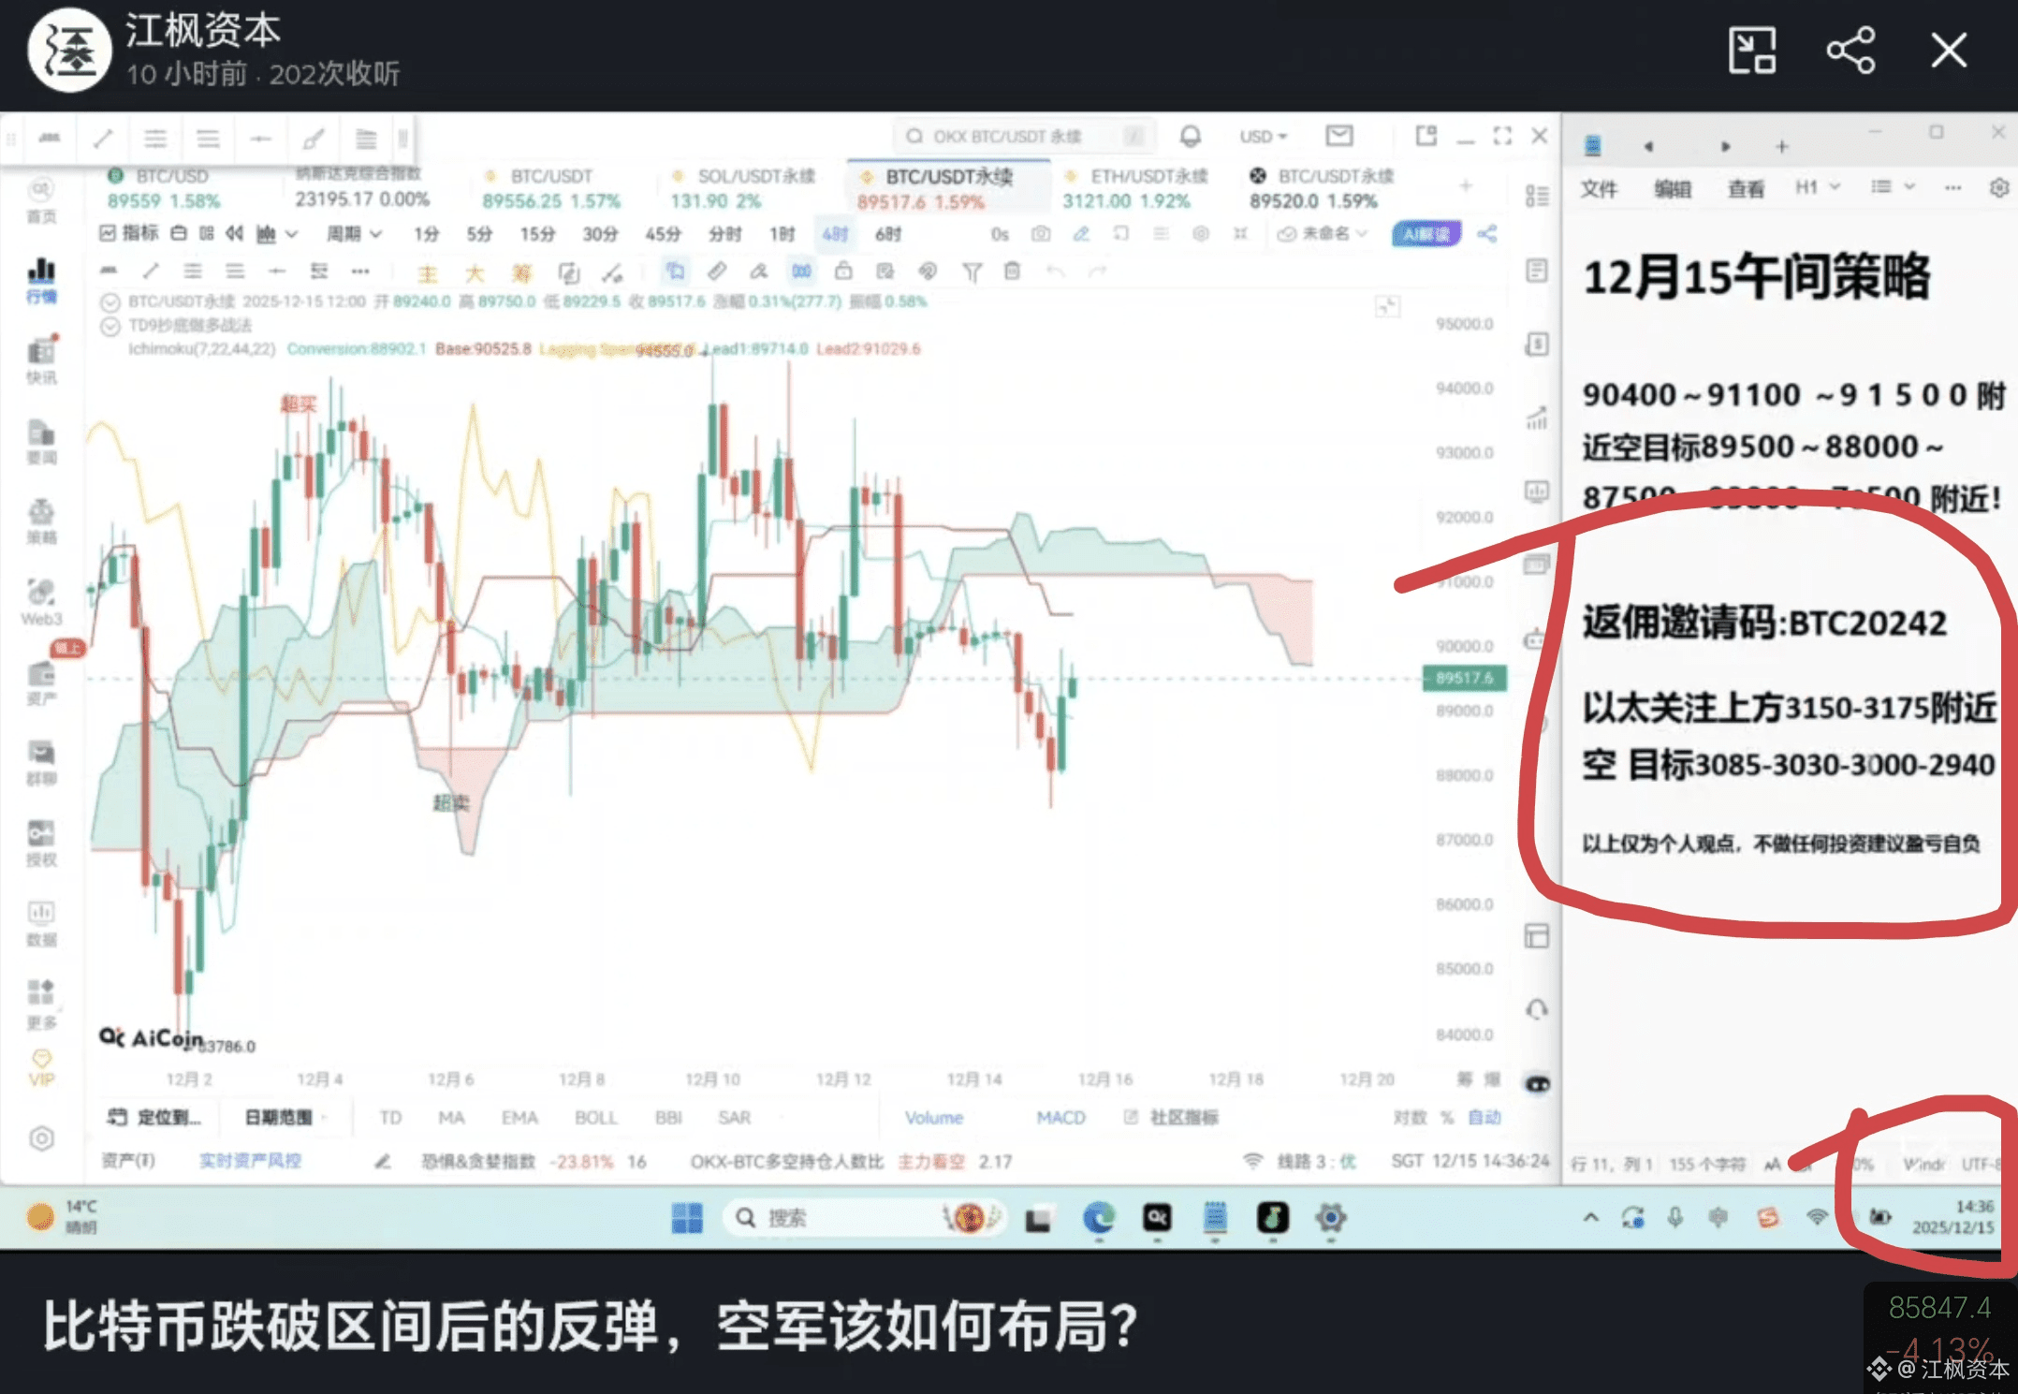Click the lock drawings icon
This screenshot has height=1394, width=2018.
(843, 271)
